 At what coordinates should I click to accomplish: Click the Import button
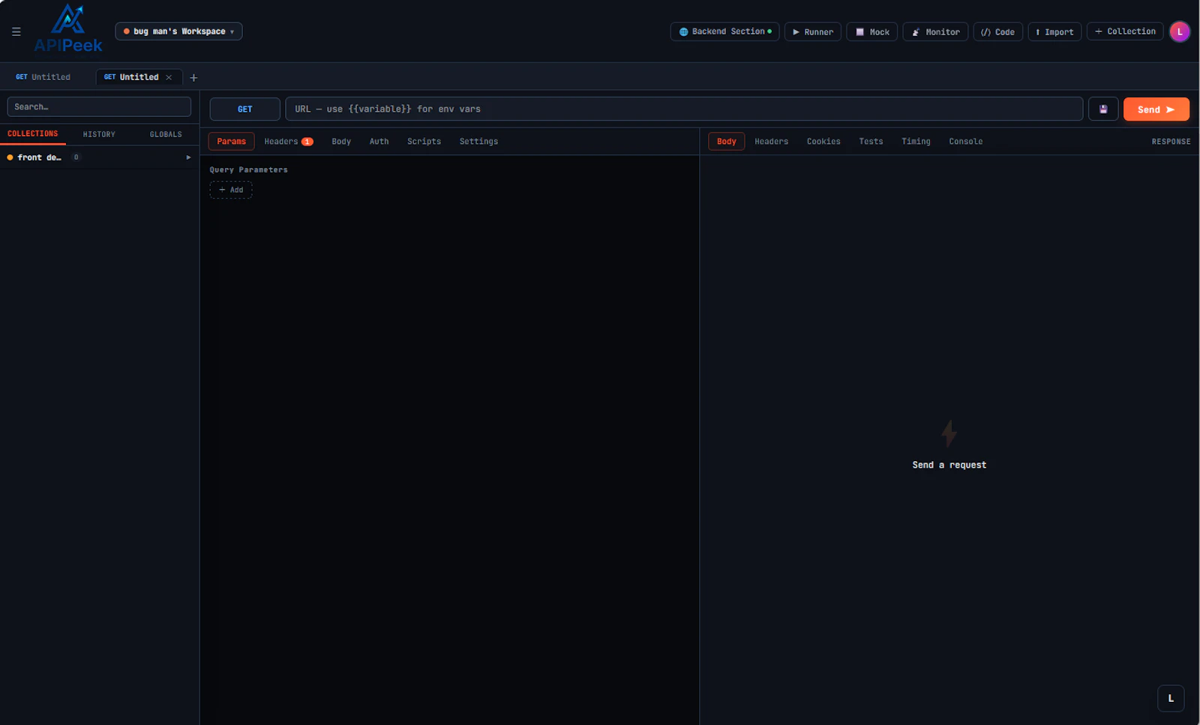1054,31
